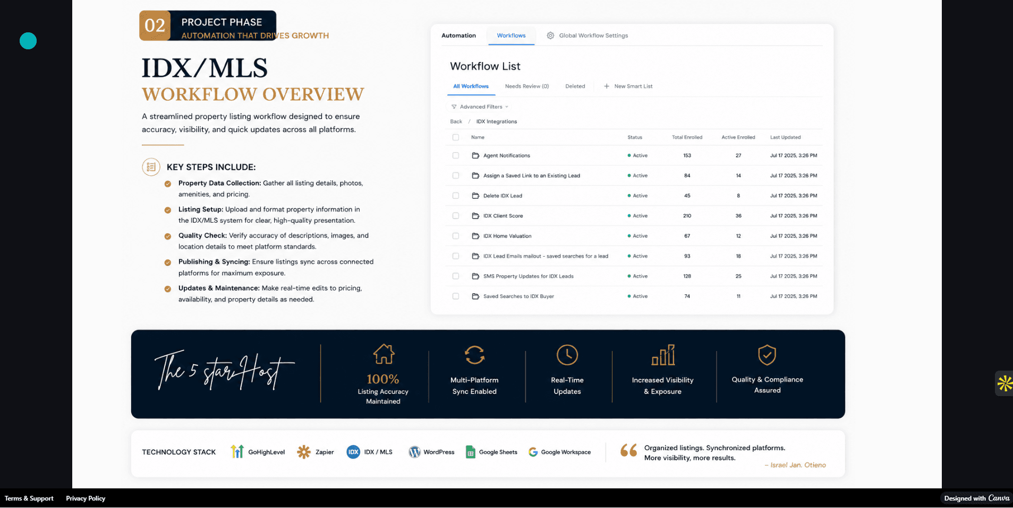Viewport: 1013px width, 508px height.
Task: Select the Automation tab
Action: point(458,36)
